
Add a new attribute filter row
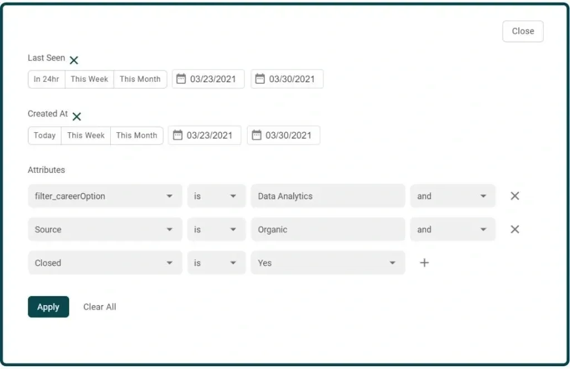(425, 262)
